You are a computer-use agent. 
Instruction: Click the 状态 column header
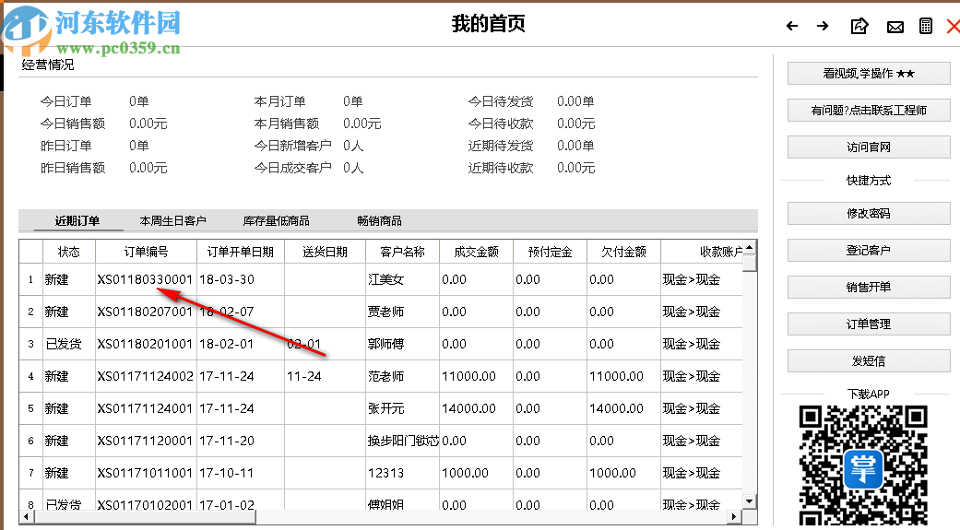(68, 252)
